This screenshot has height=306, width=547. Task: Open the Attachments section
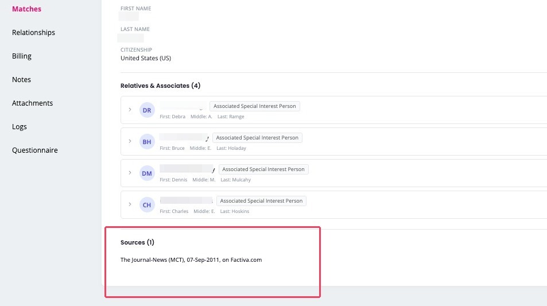tap(33, 103)
